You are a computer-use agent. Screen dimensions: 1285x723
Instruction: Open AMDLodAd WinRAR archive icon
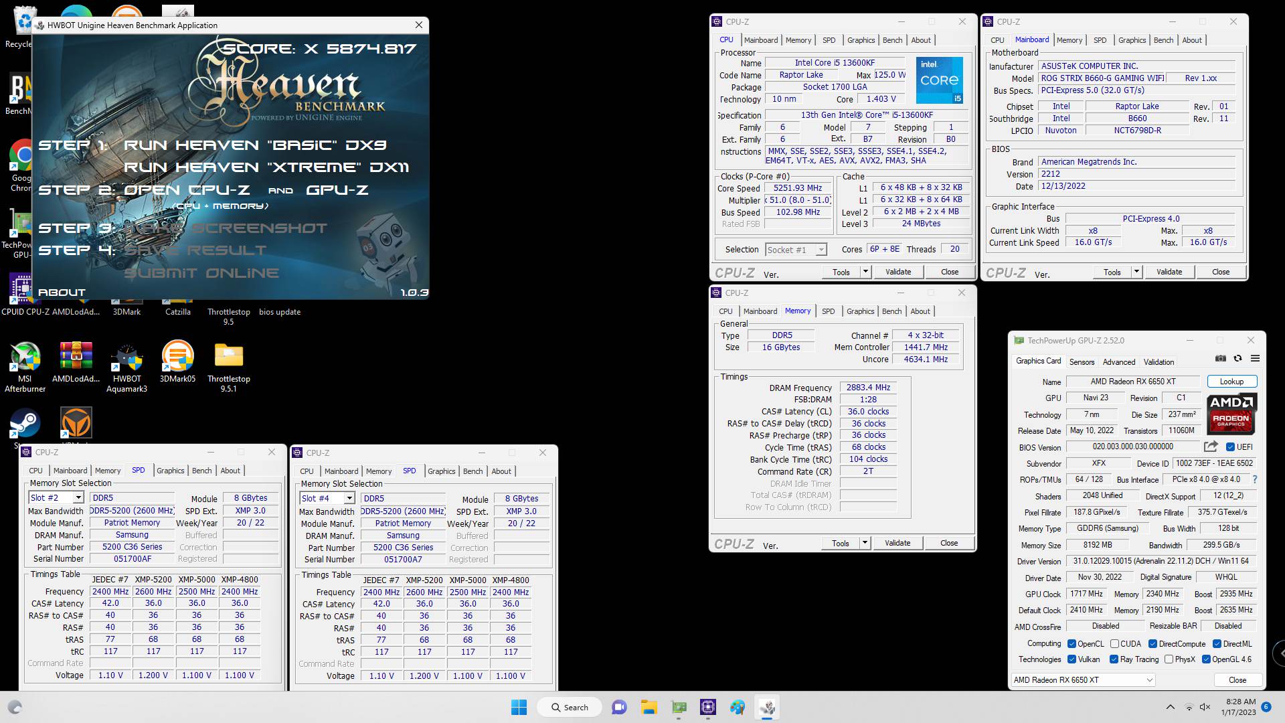pyautogui.click(x=76, y=362)
